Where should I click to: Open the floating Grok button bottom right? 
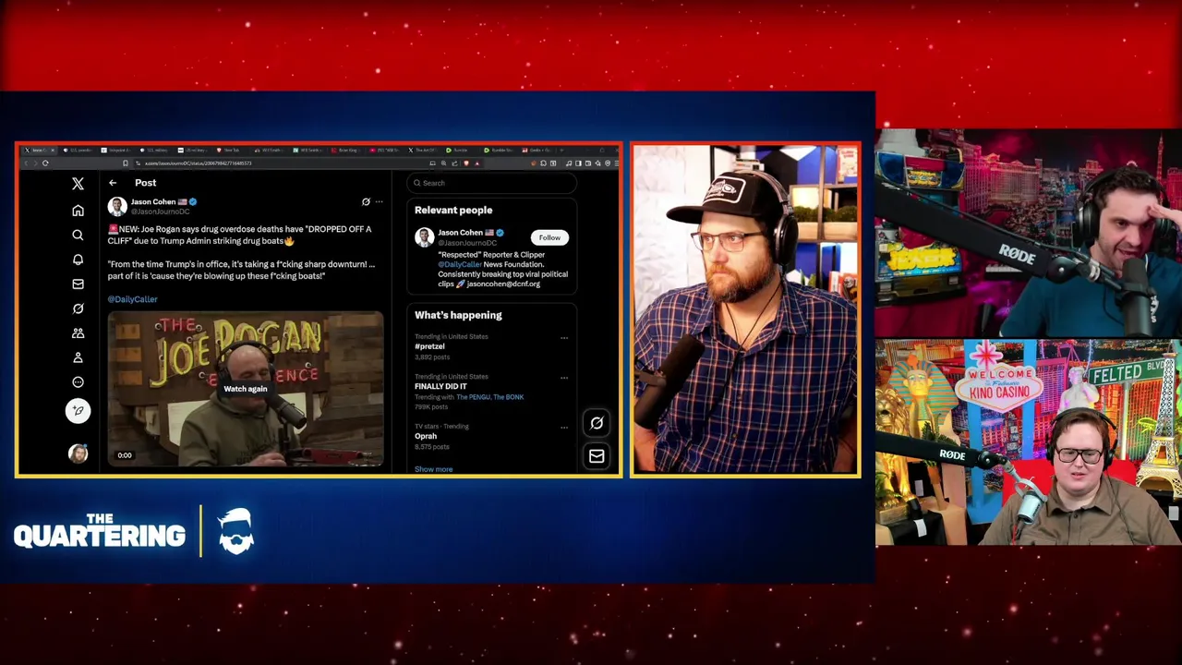(597, 423)
